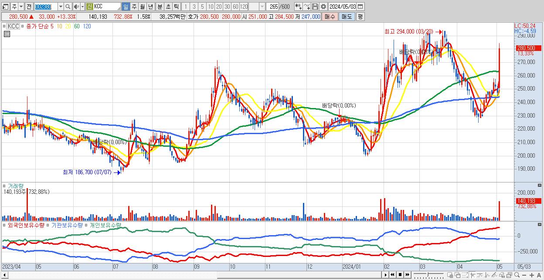Screen dimensions: 544x280
Task: Click the line-chart check icon in top toolbar
Action: click(307, 7)
